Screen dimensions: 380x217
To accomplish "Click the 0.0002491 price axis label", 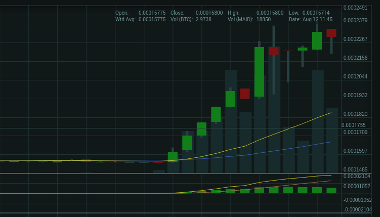I will (355, 8).
